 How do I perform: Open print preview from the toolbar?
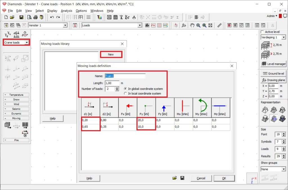point(29,17)
